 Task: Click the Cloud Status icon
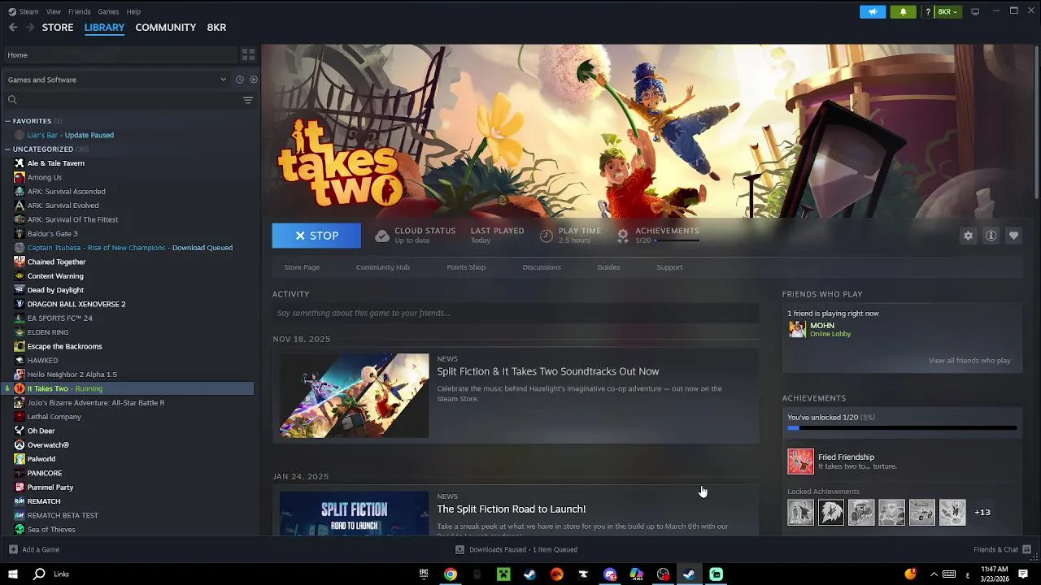pyautogui.click(x=381, y=236)
